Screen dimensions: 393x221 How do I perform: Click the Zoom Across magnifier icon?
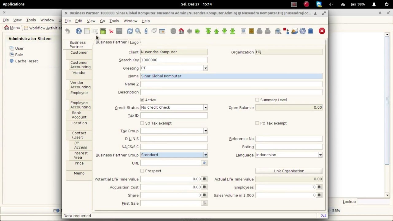[x=278, y=31]
